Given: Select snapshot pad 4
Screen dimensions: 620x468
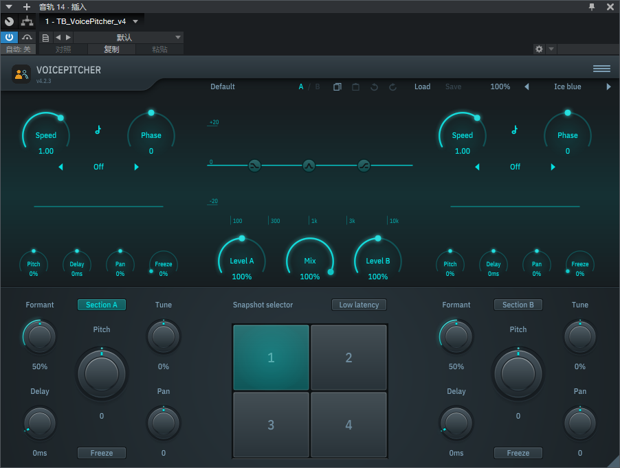Looking at the screenshot, I should point(348,425).
